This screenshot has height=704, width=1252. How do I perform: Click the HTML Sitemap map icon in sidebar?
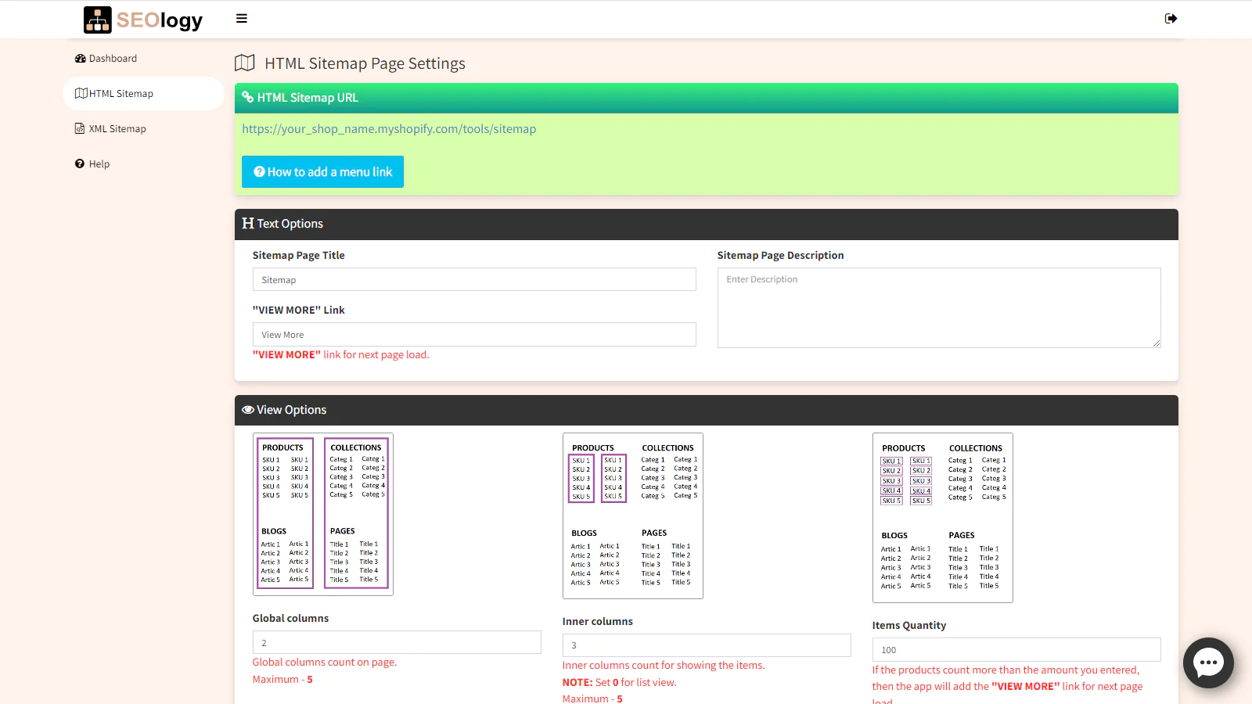(x=81, y=93)
